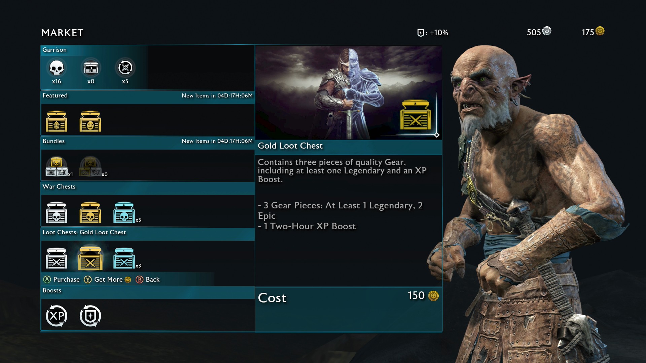Select the first bundle with x1
The height and width of the screenshot is (363, 646).
coord(57,166)
